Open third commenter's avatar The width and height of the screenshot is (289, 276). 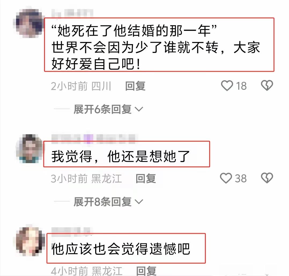[x=29, y=241]
